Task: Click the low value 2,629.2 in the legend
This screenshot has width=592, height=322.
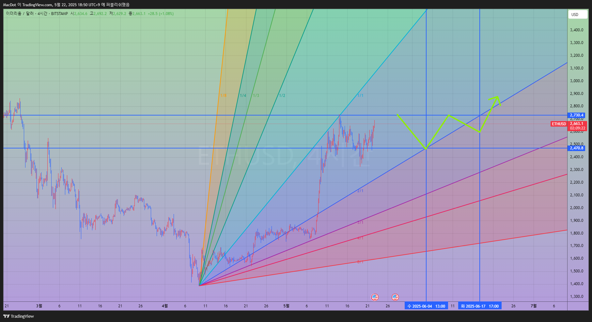Action: click(119, 14)
